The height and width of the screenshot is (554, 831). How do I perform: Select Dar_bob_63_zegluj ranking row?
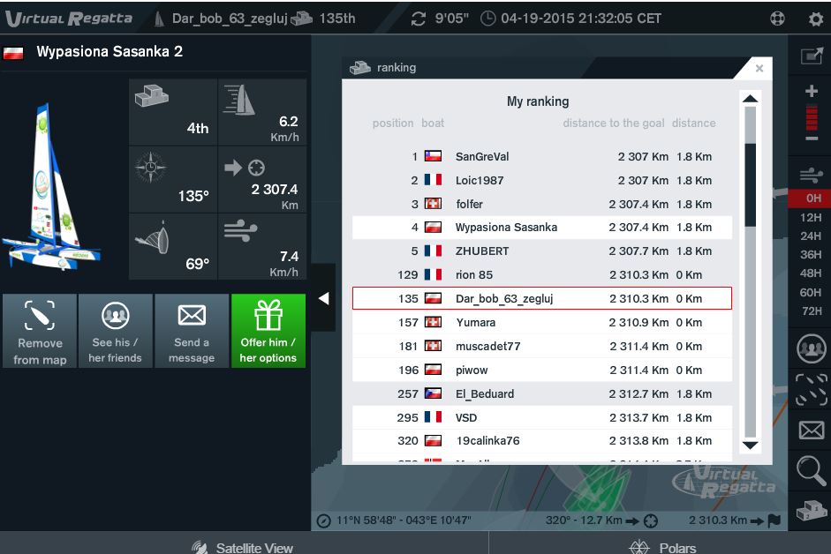[542, 298]
